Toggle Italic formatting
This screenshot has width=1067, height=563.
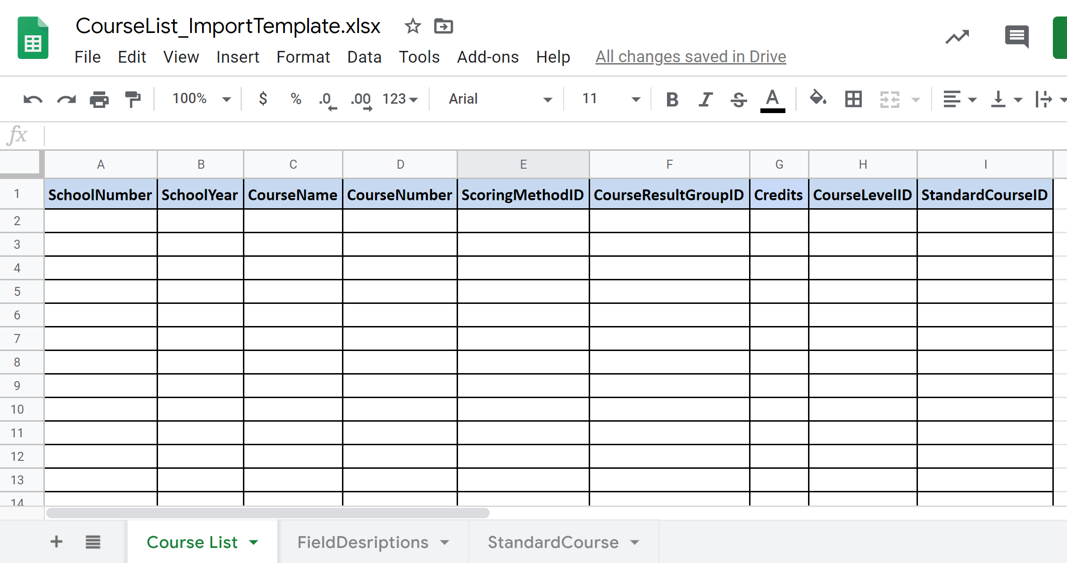pyautogui.click(x=705, y=99)
